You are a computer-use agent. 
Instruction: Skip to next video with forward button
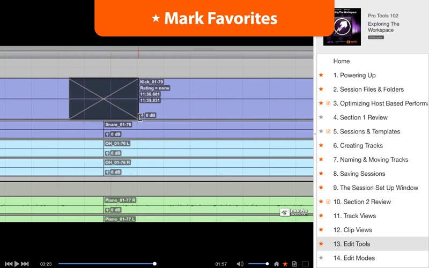click(x=25, y=264)
